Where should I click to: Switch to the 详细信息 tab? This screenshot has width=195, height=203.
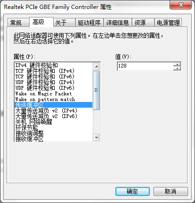pos(118,23)
